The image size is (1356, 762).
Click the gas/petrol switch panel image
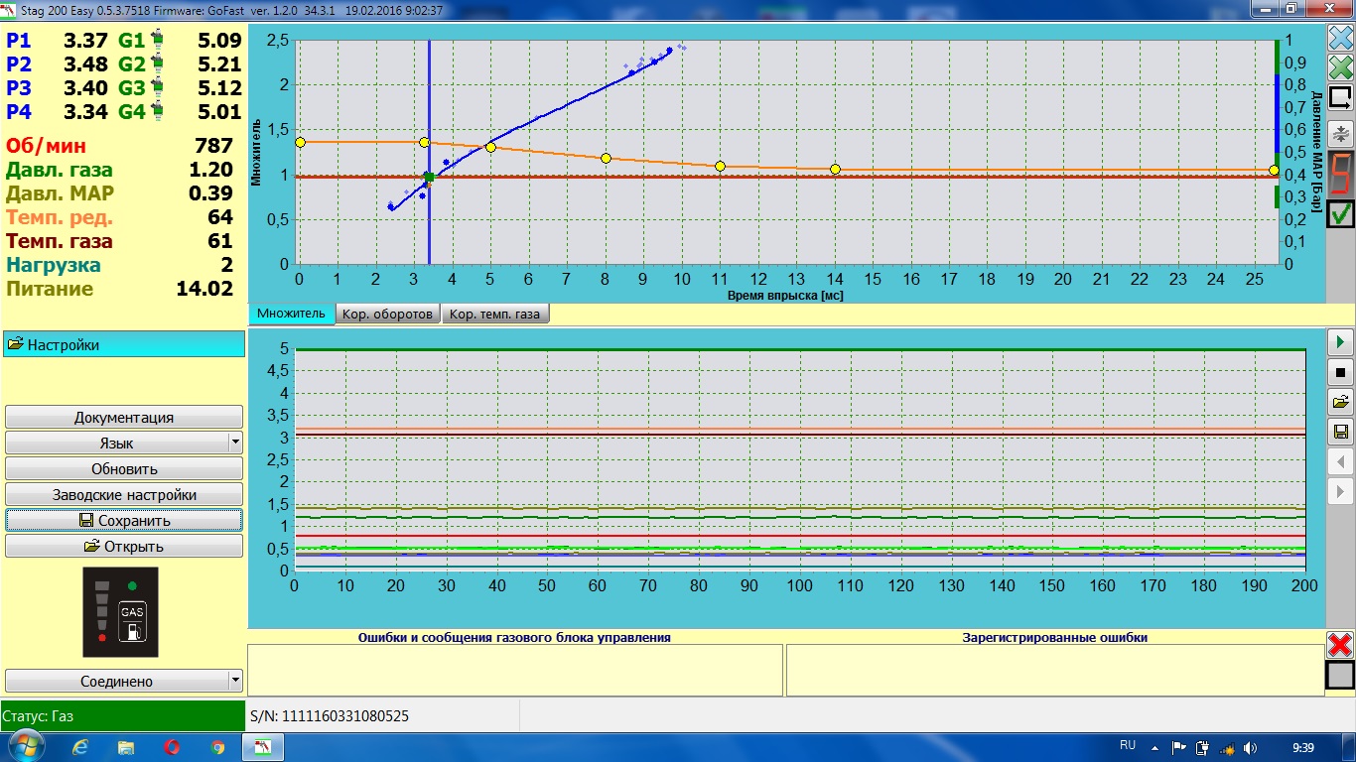point(120,612)
